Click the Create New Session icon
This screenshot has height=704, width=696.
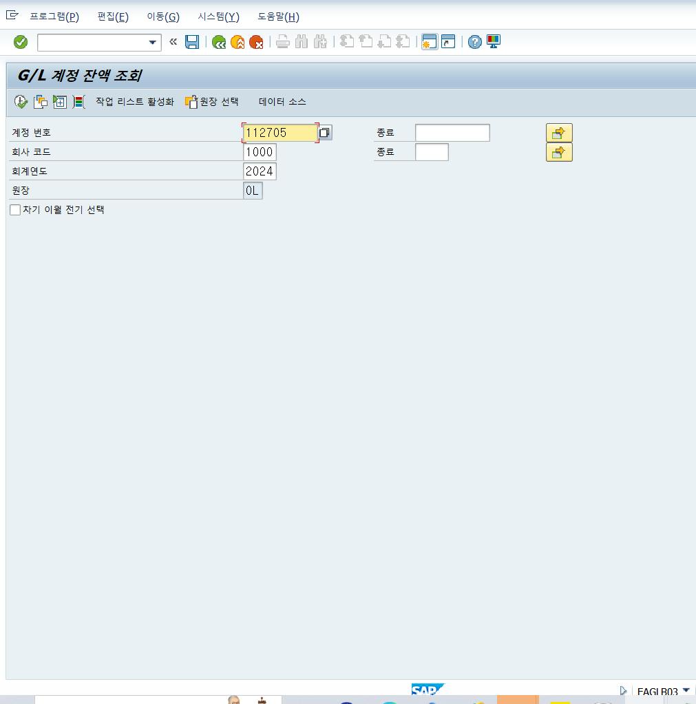[430, 42]
